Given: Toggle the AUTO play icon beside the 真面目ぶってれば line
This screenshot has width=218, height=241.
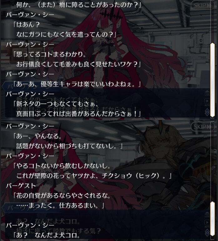Looking at the screenshot, I should [x=207, y=102].
